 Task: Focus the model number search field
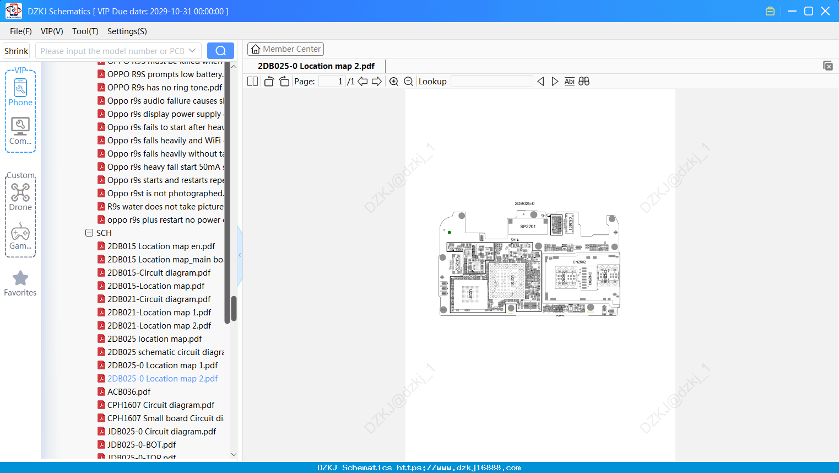[112, 51]
